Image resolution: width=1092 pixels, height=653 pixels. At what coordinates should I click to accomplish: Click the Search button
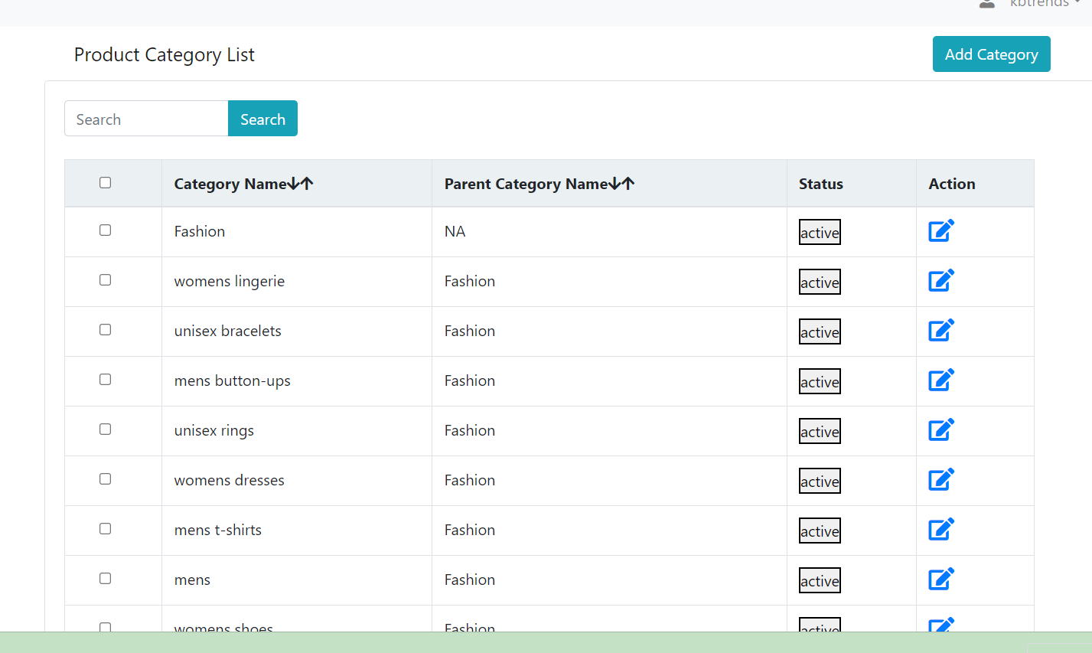click(x=262, y=119)
